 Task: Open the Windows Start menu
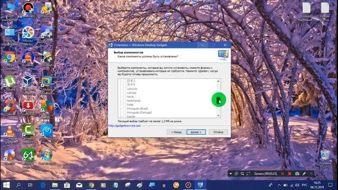tap(6, 185)
